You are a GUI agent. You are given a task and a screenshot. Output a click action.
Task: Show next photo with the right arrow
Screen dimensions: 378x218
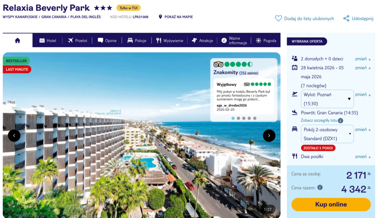(269, 136)
